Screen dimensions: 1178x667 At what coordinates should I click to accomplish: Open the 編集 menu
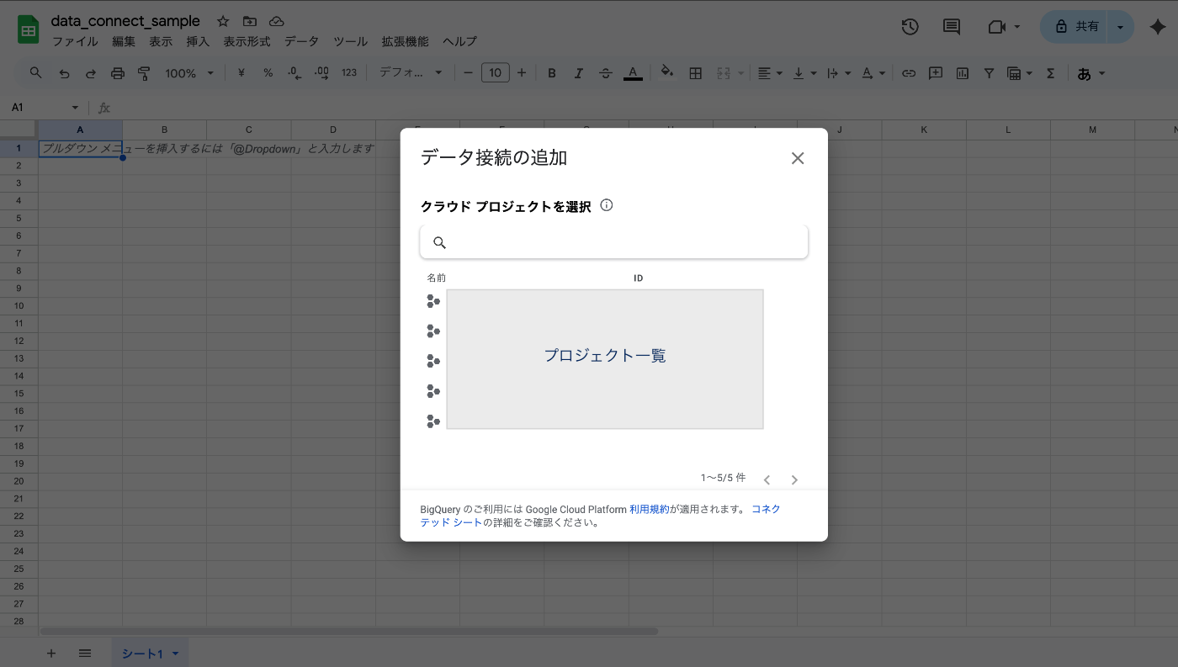124,41
